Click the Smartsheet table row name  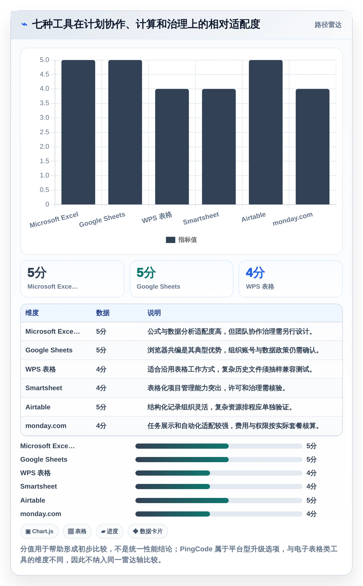coord(44,388)
